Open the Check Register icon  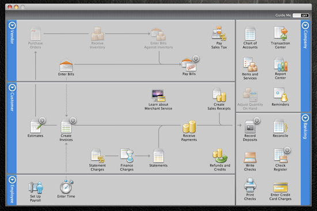[x=281, y=156]
